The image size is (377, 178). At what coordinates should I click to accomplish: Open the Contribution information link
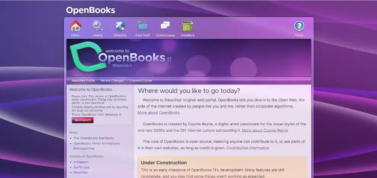tap(248, 148)
